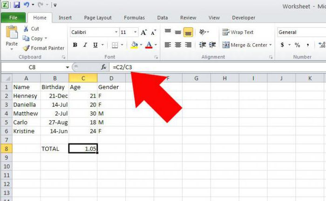Viewport: 326px width, 201px height.
Task: Open the Alignment dialog launcher
Action: (x=271, y=57)
